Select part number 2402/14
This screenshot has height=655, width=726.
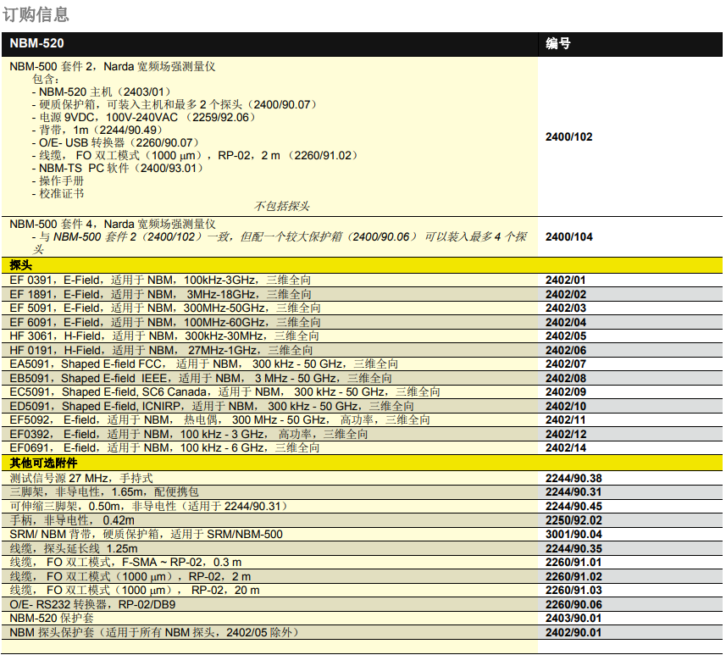tap(565, 447)
